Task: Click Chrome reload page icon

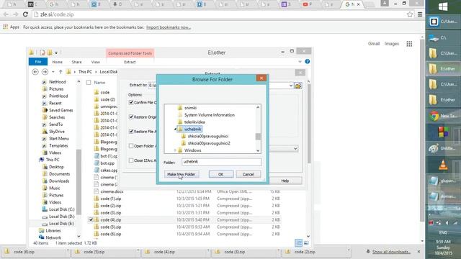Action: click(x=25, y=14)
